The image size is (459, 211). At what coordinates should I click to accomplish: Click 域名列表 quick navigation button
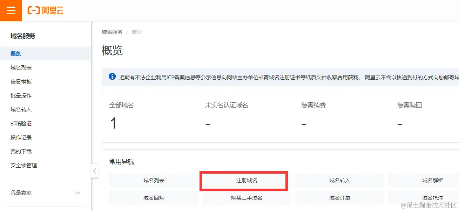pos(154,181)
